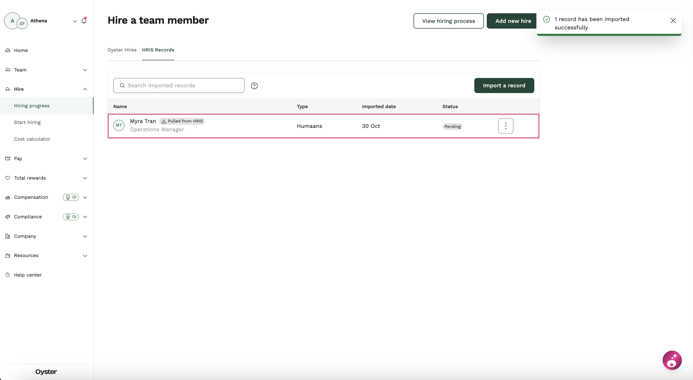
Task: Open the pink AI assistant button
Action: (x=672, y=360)
